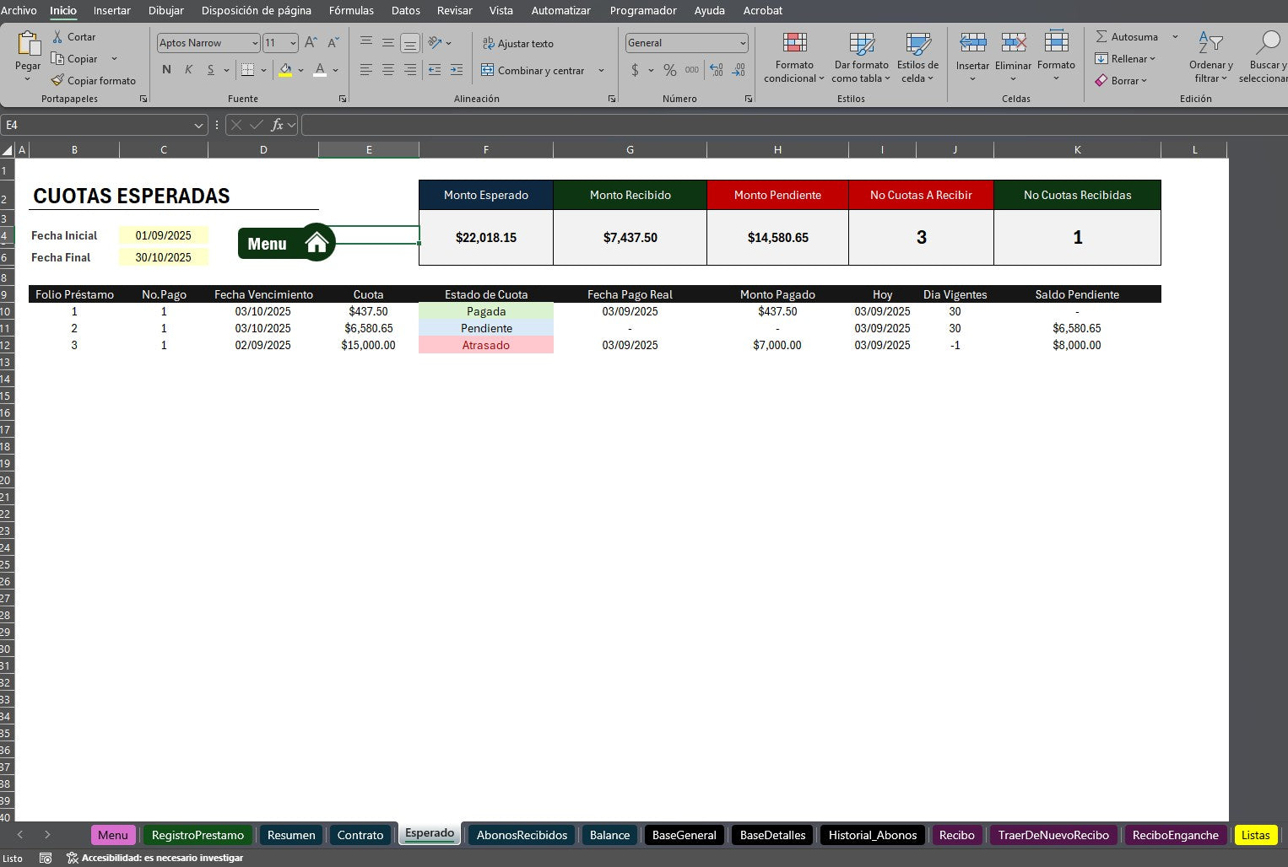Screen dimensions: 1288x867
Task: Click the Insertar función fx icon
Action: 277,125
